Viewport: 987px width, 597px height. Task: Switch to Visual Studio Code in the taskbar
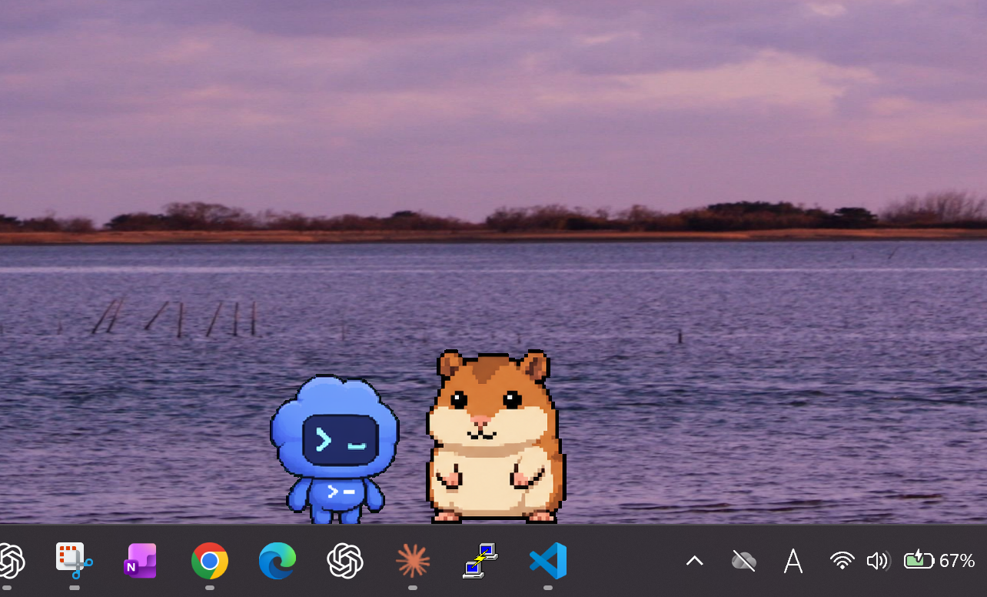548,562
